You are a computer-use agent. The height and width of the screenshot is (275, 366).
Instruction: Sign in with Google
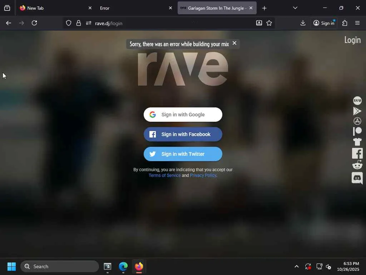(183, 115)
